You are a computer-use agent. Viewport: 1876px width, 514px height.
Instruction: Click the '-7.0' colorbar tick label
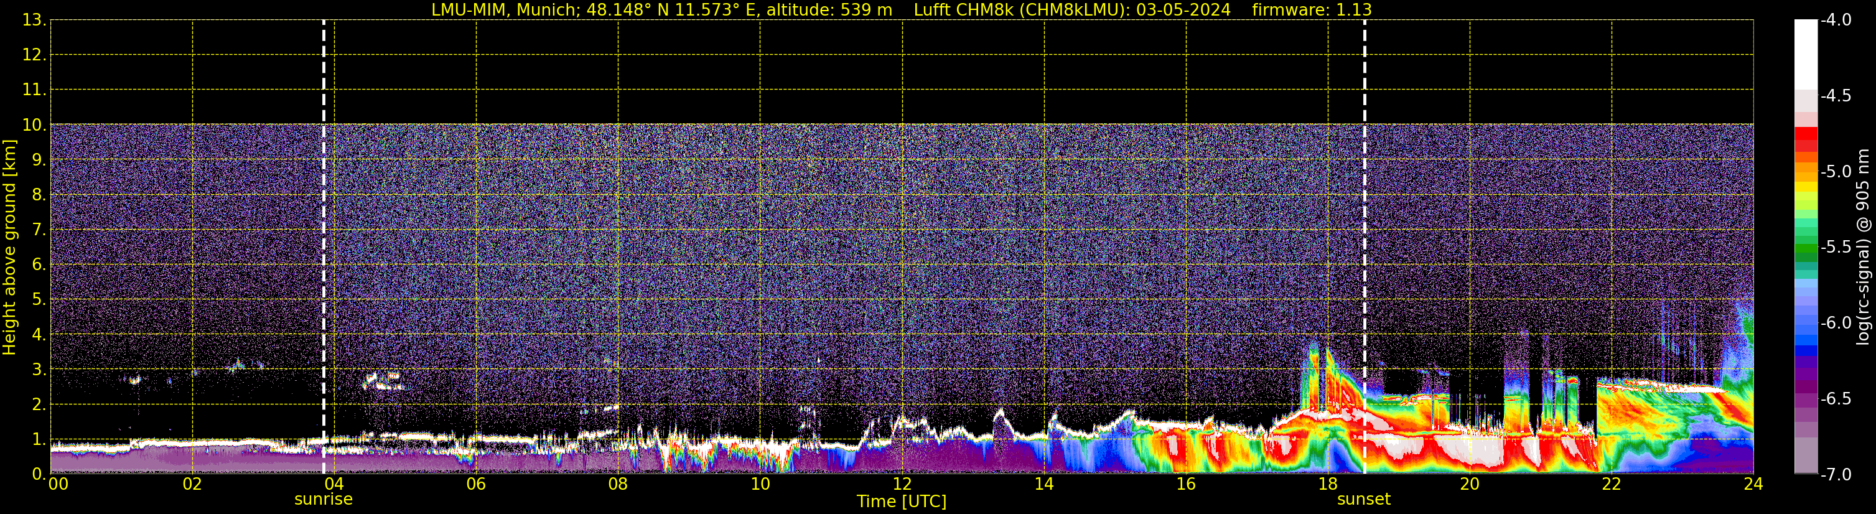(1836, 475)
